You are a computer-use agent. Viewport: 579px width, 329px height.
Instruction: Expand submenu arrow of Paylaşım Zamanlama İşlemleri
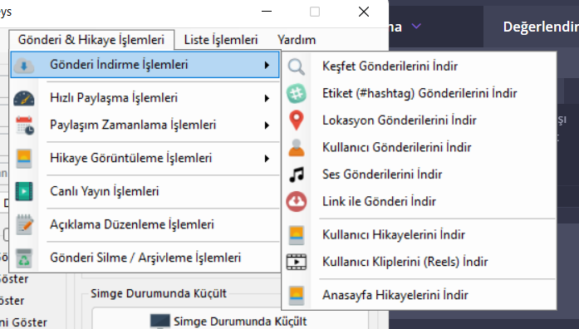point(267,125)
